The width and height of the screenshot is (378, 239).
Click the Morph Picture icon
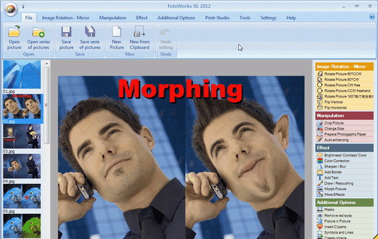(320, 189)
